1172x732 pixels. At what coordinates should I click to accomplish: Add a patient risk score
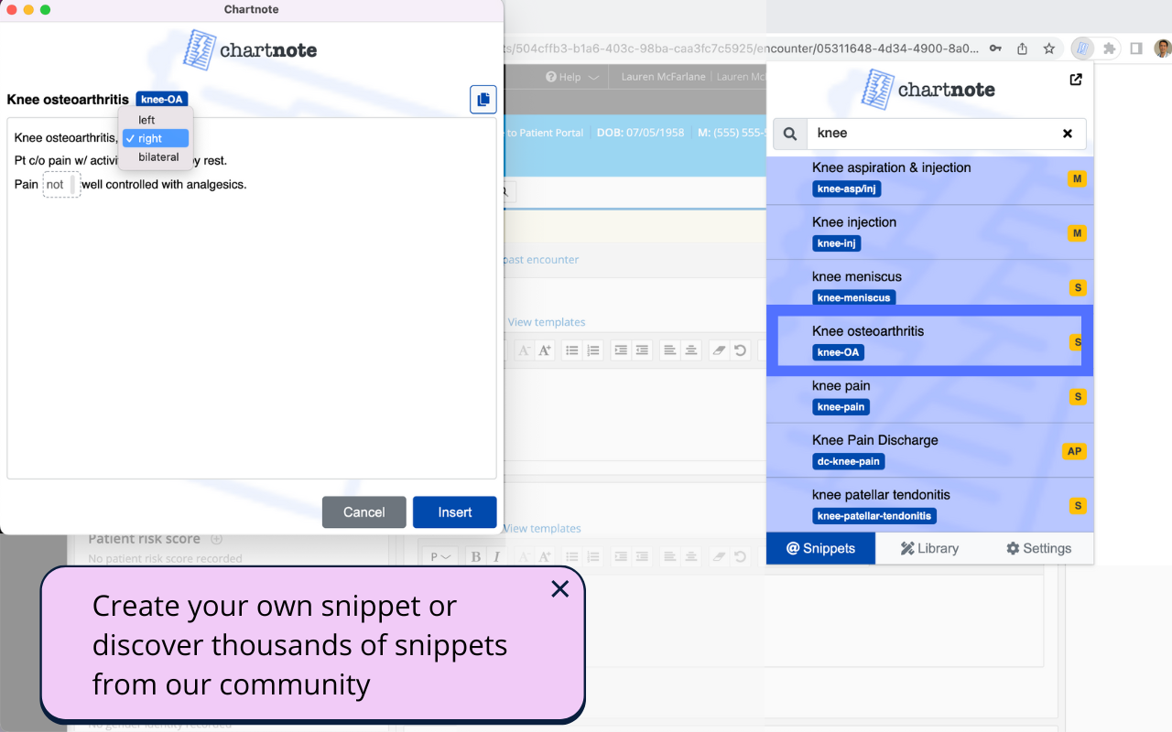[x=217, y=539]
